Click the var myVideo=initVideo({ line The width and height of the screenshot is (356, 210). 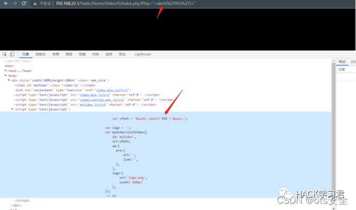(126, 132)
